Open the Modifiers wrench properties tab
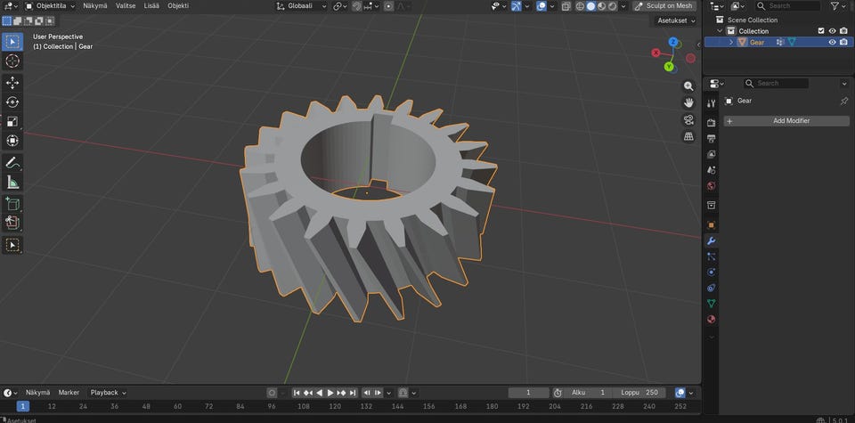Image resolution: width=855 pixels, height=423 pixels. pos(711,241)
